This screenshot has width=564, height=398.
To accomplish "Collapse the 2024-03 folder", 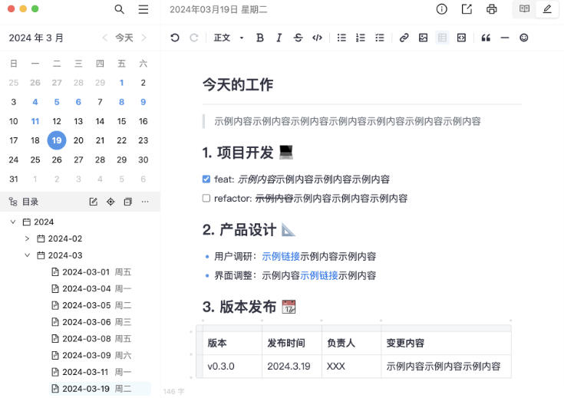I will [x=28, y=255].
